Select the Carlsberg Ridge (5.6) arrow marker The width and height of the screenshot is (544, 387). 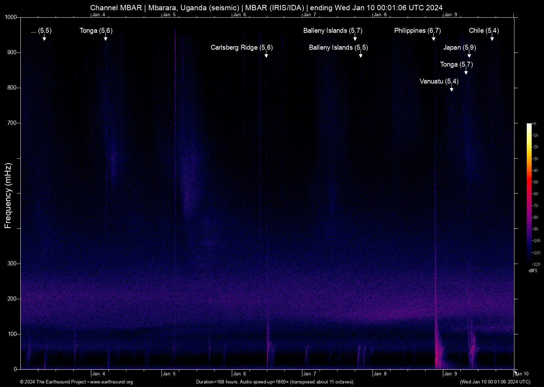(266, 55)
